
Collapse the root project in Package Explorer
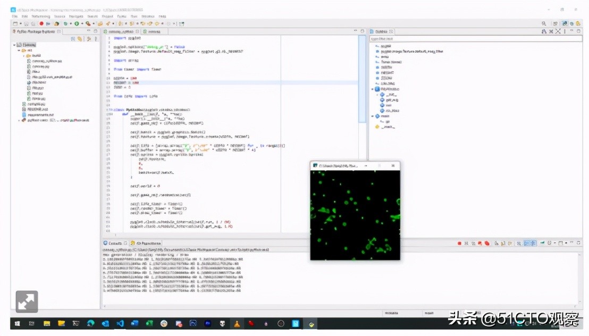pyautogui.click(x=14, y=45)
